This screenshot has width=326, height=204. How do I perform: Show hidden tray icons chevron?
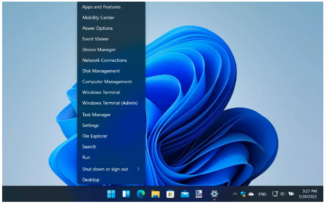click(235, 194)
